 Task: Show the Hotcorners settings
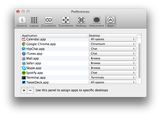pos(97,22)
